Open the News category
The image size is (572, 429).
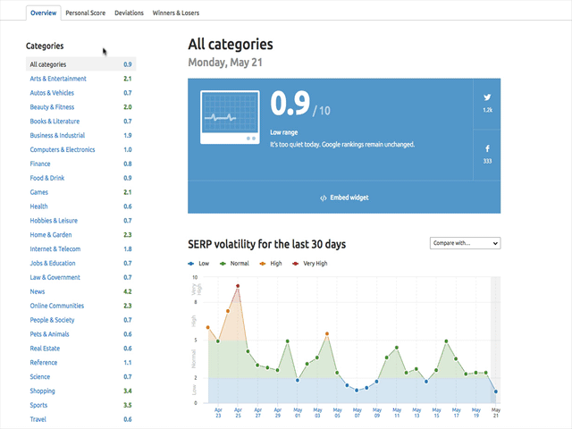[x=38, y=291]
